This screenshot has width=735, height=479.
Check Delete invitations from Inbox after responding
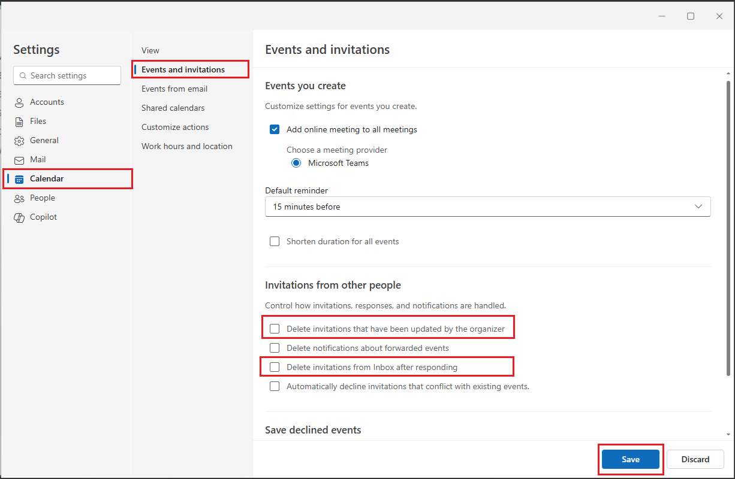pyautogui.click(x=275, y=367)
